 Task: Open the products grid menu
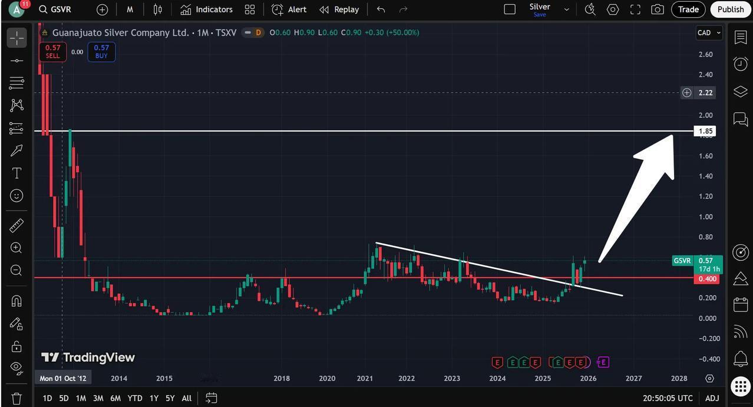point(741,386)
